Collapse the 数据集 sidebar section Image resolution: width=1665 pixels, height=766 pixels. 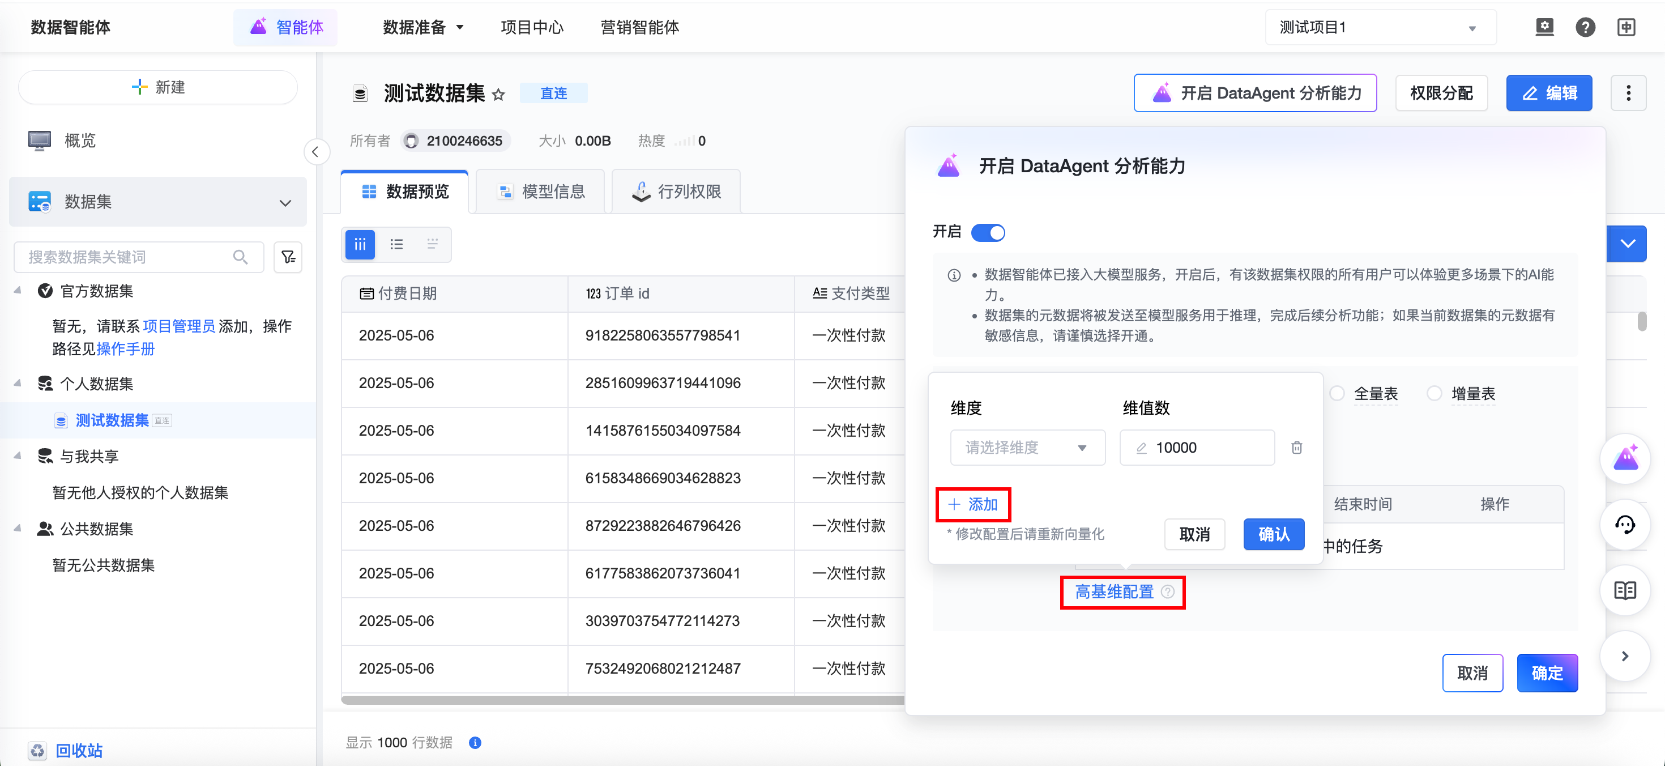click(285, 202)
